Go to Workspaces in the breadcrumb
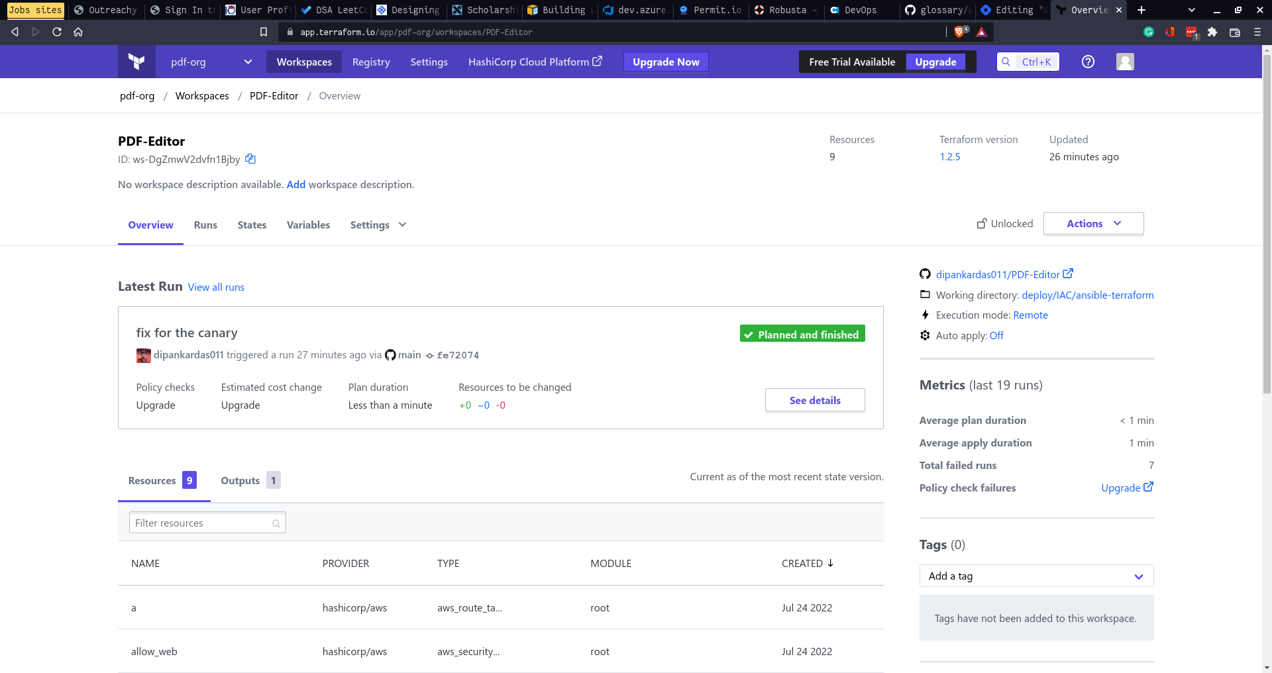Viewport: 1272px width, 673px height. tap(202, 96)
